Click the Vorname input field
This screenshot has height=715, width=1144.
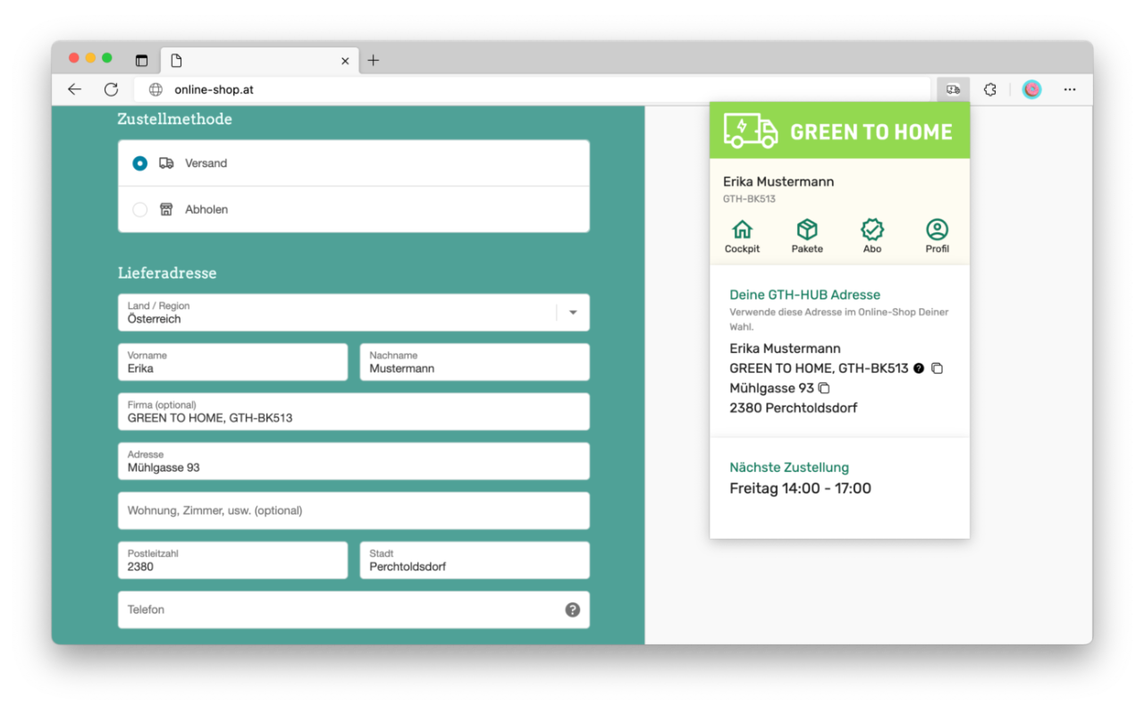[x=232, y=362]
